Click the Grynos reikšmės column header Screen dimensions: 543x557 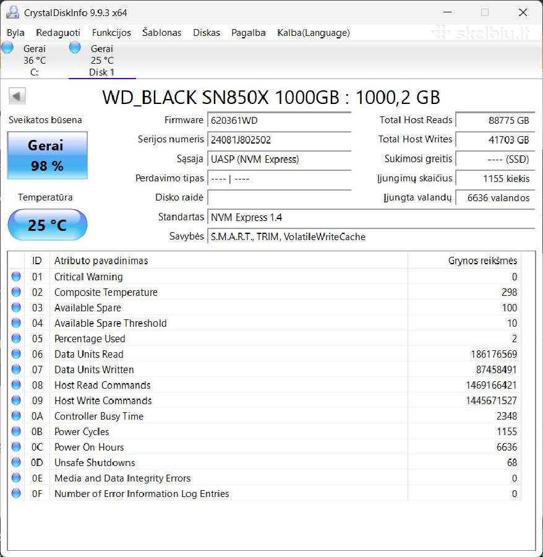coord(464,261)
